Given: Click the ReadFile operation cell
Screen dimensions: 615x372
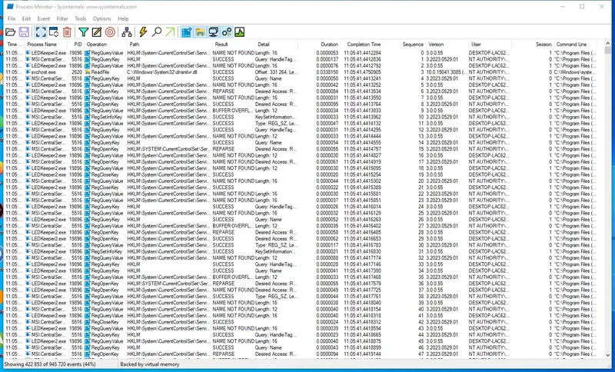Looking at the screenshot, I should coord(100,72).
